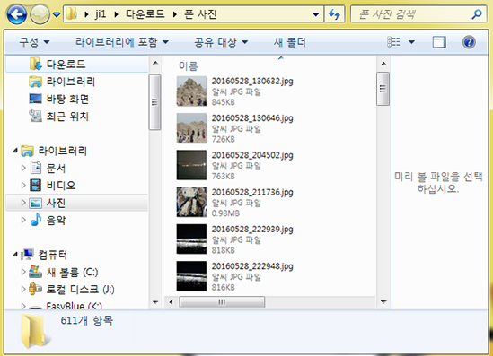Click the folder icon in address bar
This screenshot has width=493, height=356.
pyautogui.click(x=72, y=14)
